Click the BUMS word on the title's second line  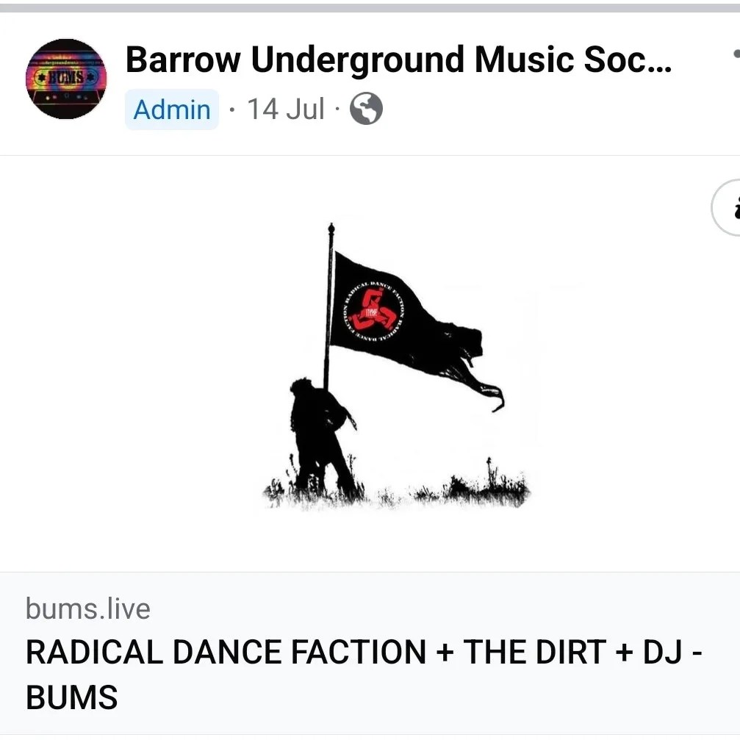pos(72,697)
